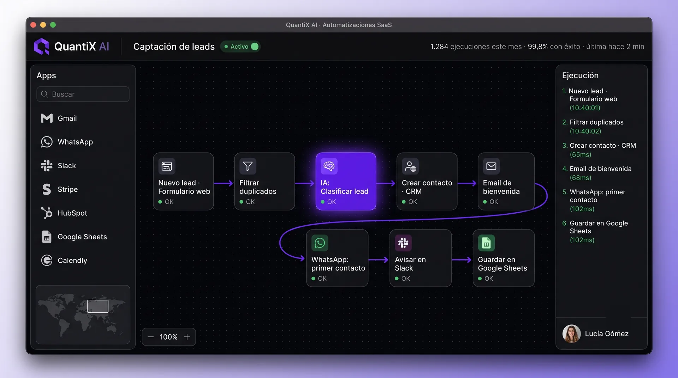Open execution step 4 Email de bienvenida

(x=597, y=173)
